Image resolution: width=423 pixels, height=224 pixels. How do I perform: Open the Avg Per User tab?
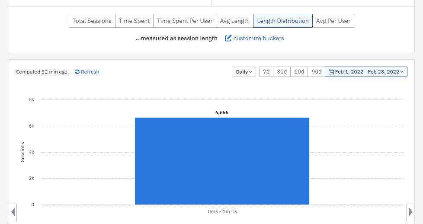point(333,21)
